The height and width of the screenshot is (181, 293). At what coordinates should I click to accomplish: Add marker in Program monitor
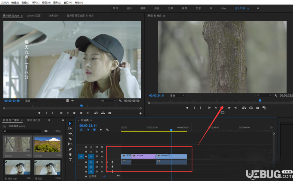187,108
